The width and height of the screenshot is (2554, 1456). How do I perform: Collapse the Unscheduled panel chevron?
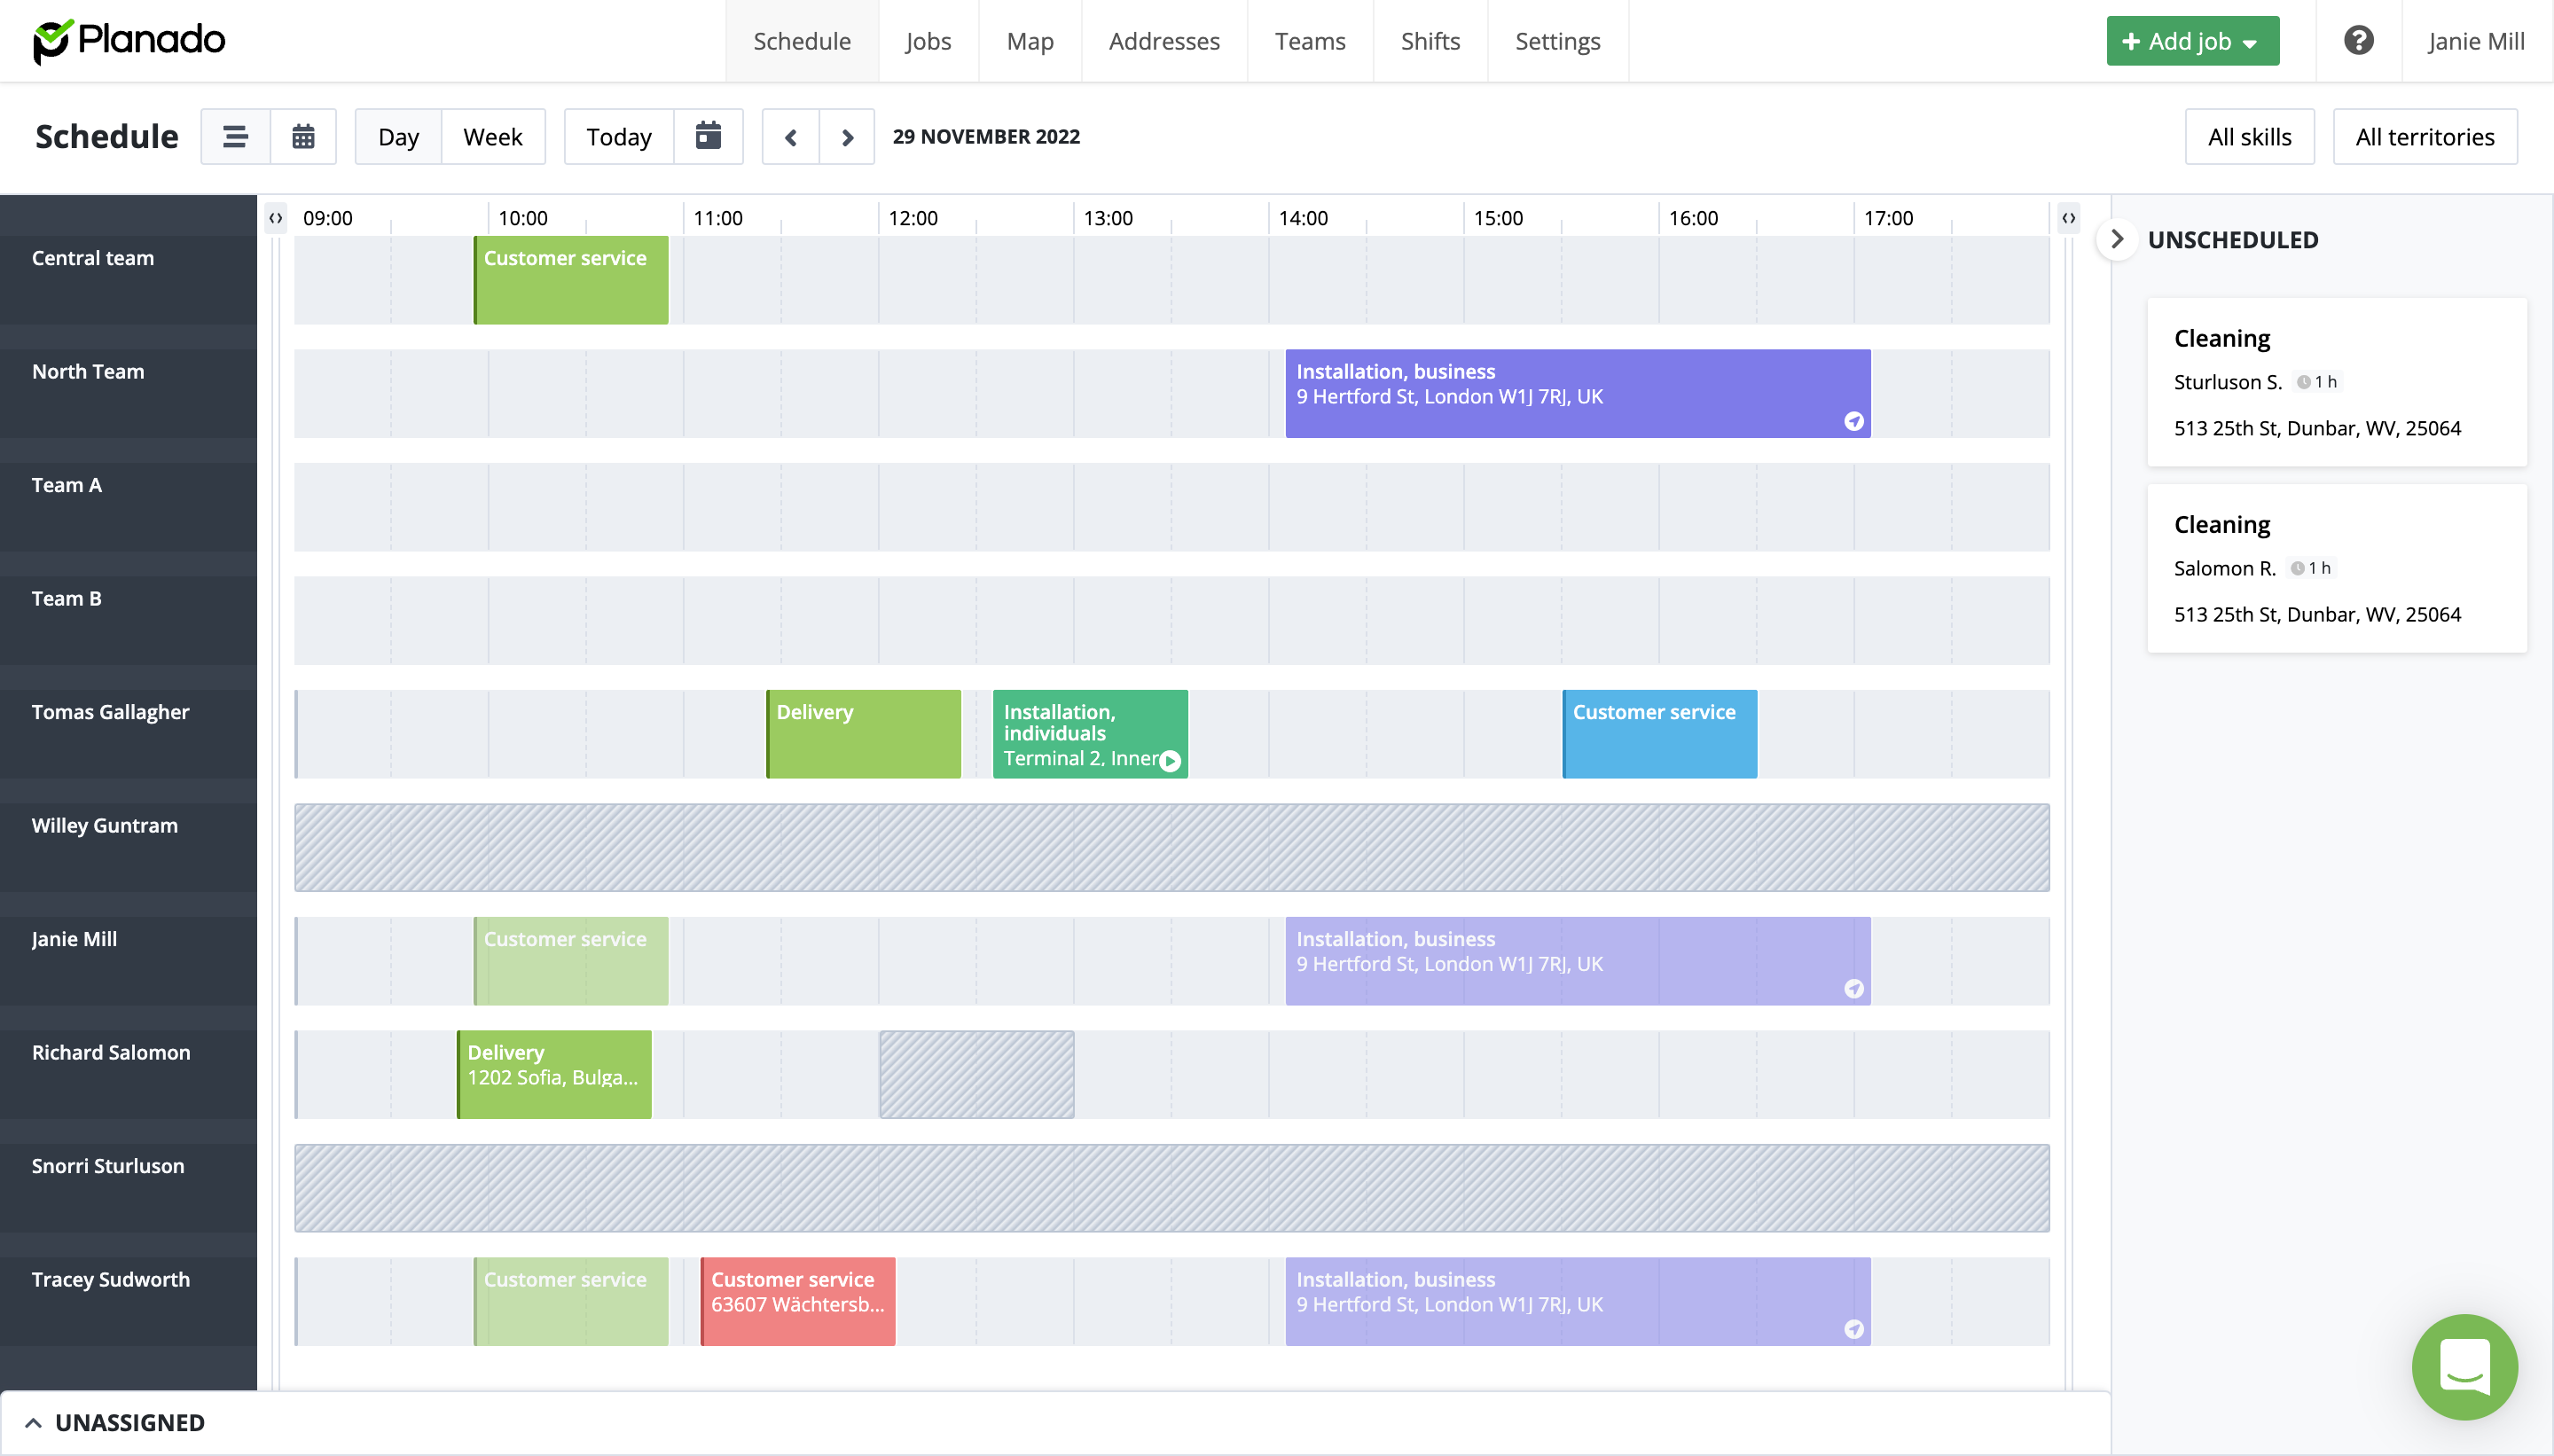click(x=2116, y=240)
